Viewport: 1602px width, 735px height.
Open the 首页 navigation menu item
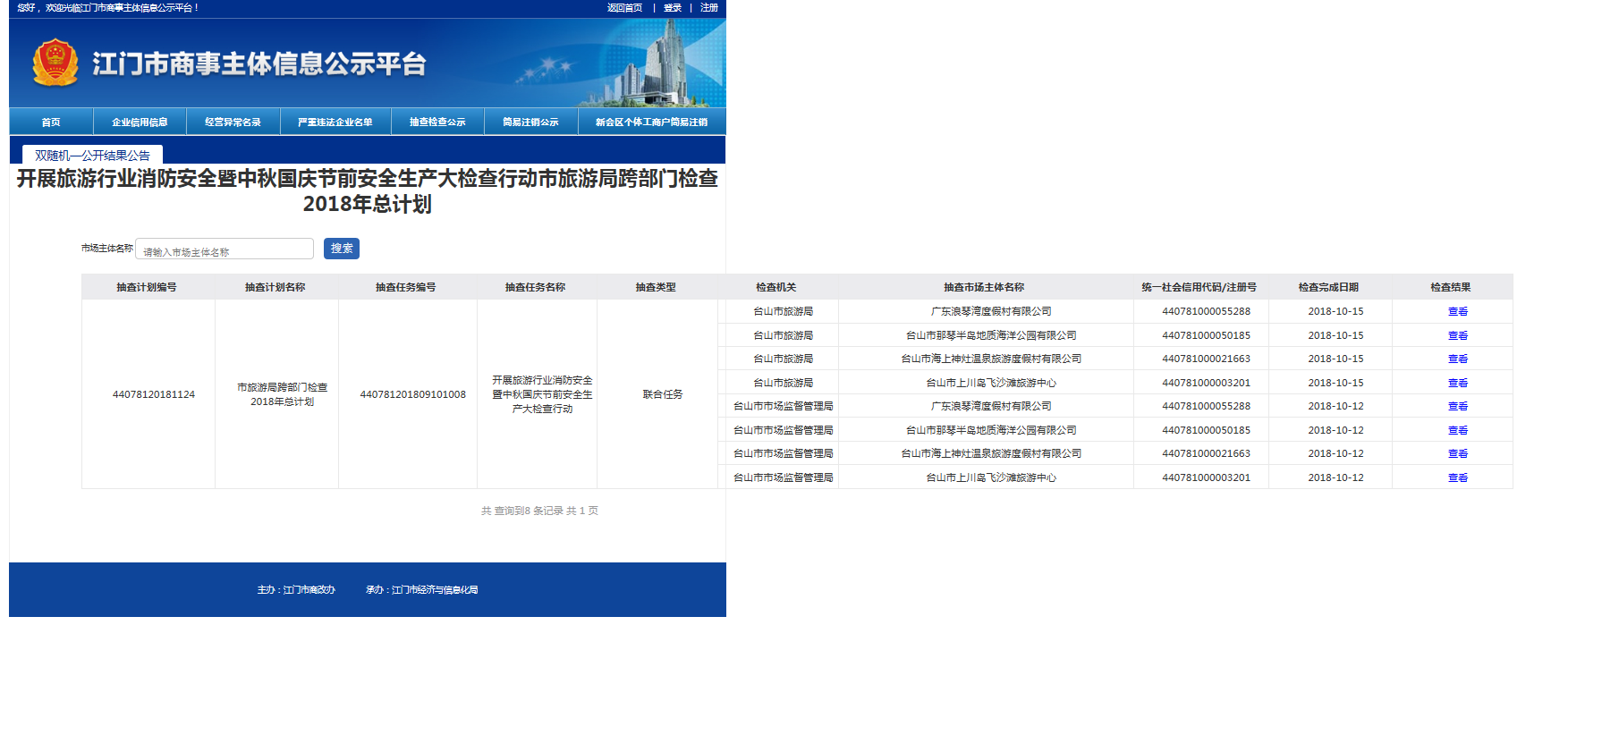click(x=51, y=122)
